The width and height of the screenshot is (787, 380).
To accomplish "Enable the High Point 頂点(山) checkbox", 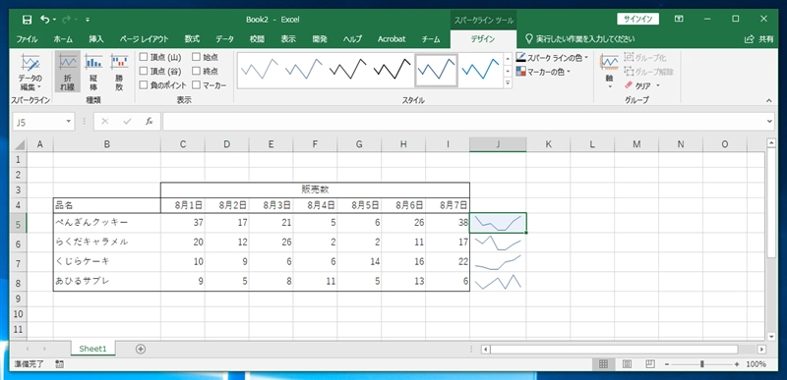I will (x=144, y=58).
